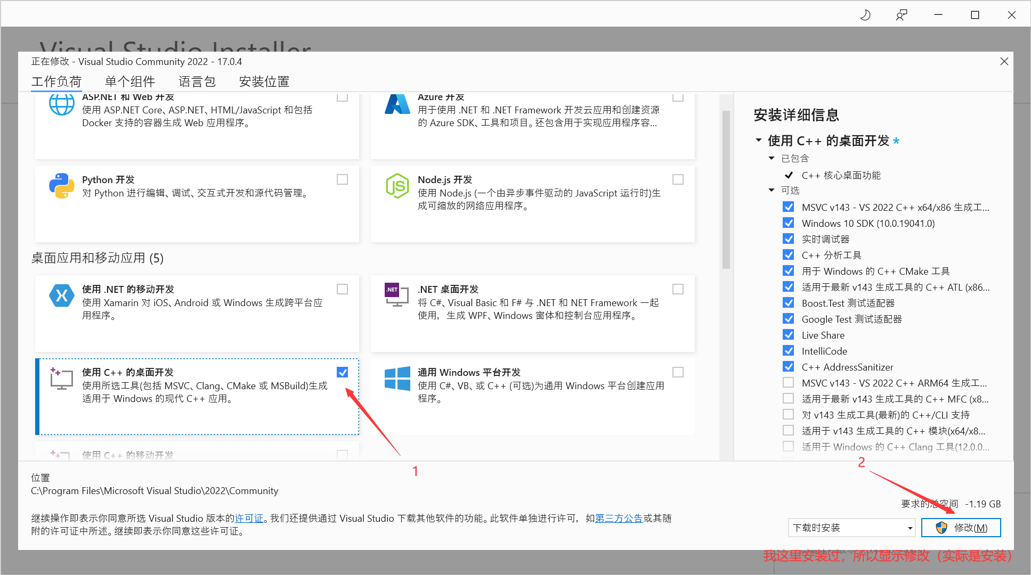Uncheck the IntelliCode component

(x=789, y=351)
